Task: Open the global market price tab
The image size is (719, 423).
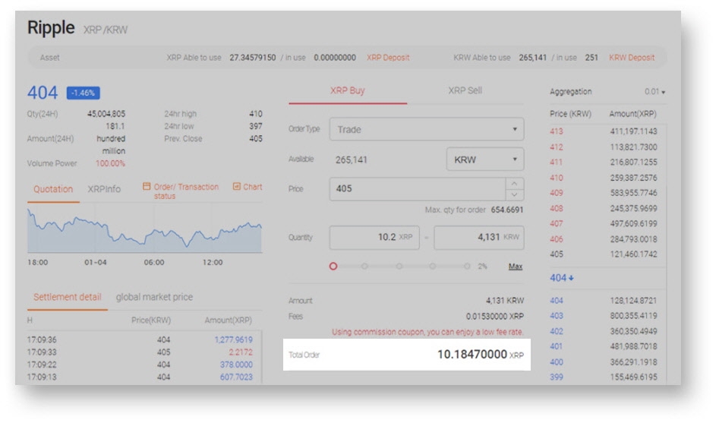Action: point(154,297)
